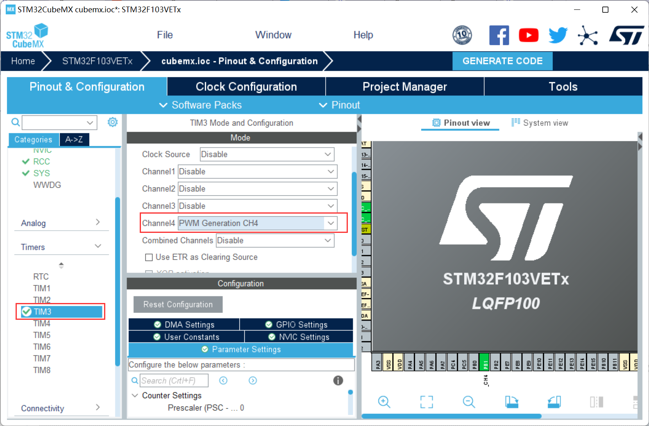649x426 pixels.
Task: Click the PE9 pin on chip bottom
Action: tap(528, 362)
